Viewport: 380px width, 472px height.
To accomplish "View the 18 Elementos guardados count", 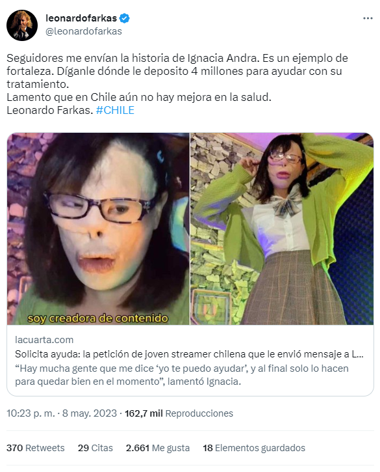I will click(x=254, y=448).
